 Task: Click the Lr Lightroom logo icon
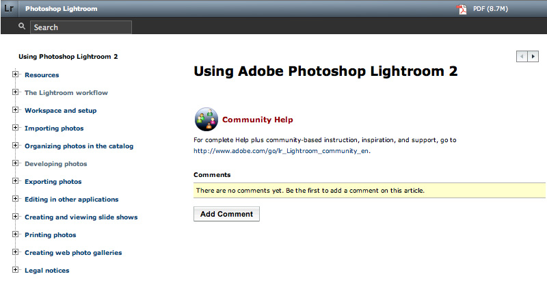pyautogui.click(x=9, y=8)
